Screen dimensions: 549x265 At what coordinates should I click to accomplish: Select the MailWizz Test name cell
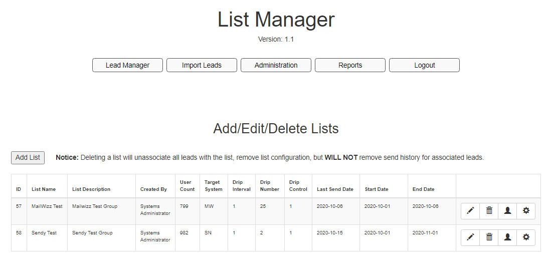[47, 206]
